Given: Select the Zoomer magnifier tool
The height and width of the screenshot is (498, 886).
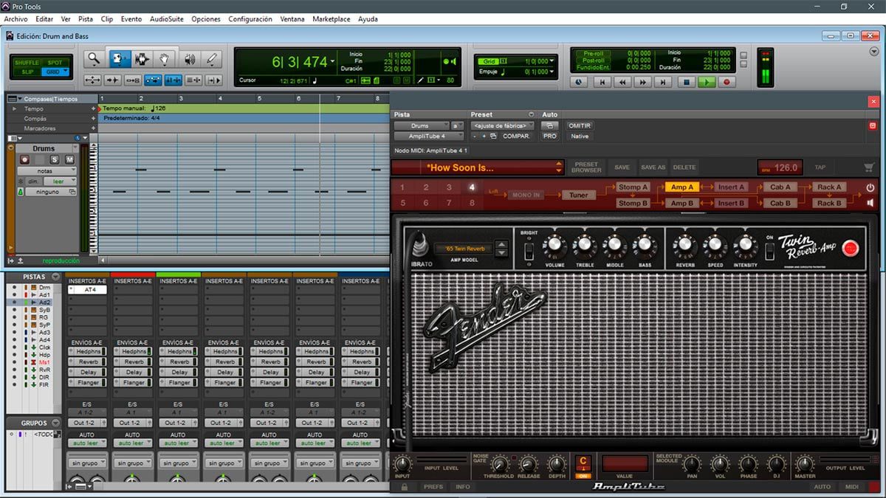Looking at the screenshot, I should tap(93, 59).
